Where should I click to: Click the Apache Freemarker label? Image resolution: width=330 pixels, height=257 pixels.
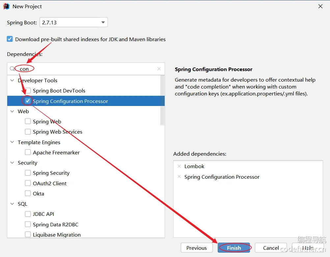[56, 152]
